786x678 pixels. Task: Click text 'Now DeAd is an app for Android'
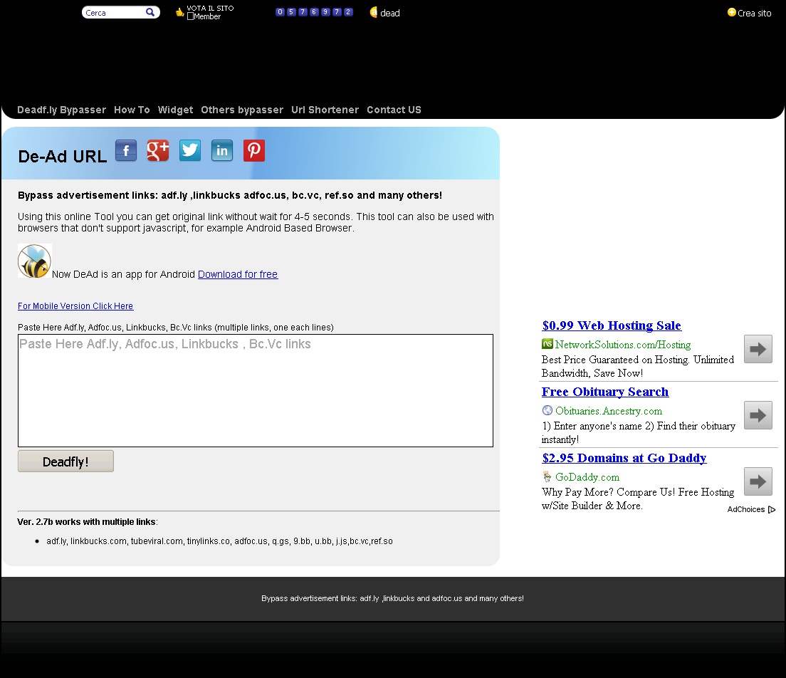tap(123, 274)
